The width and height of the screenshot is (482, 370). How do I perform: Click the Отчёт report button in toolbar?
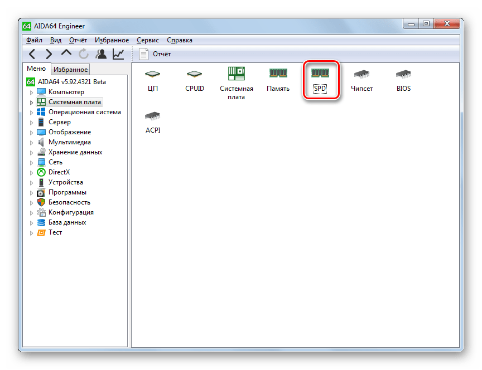pyautogui.click(x=155, y=54)
